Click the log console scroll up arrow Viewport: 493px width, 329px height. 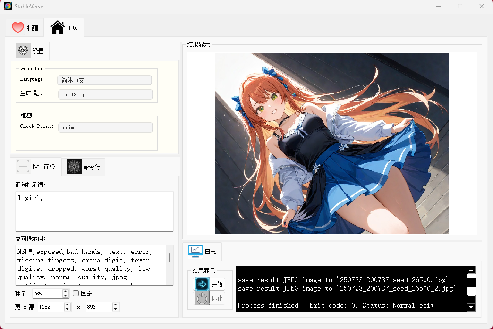coord(471,270)
